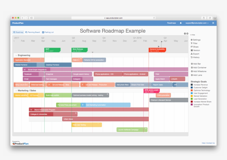Expand the QA and Release - Beta bar details
Viewport: 227px width, 160px height.
49,85
